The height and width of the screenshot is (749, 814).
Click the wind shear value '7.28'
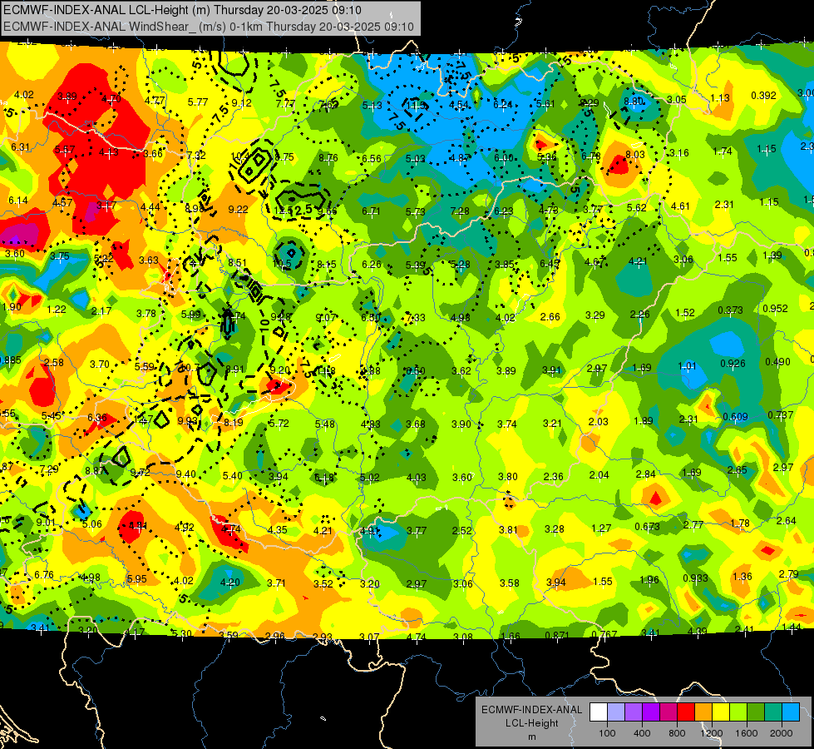click(460, 211)
